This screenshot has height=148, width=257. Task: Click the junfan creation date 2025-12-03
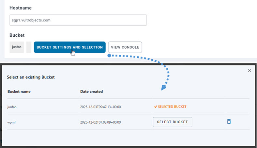(100, 106)
